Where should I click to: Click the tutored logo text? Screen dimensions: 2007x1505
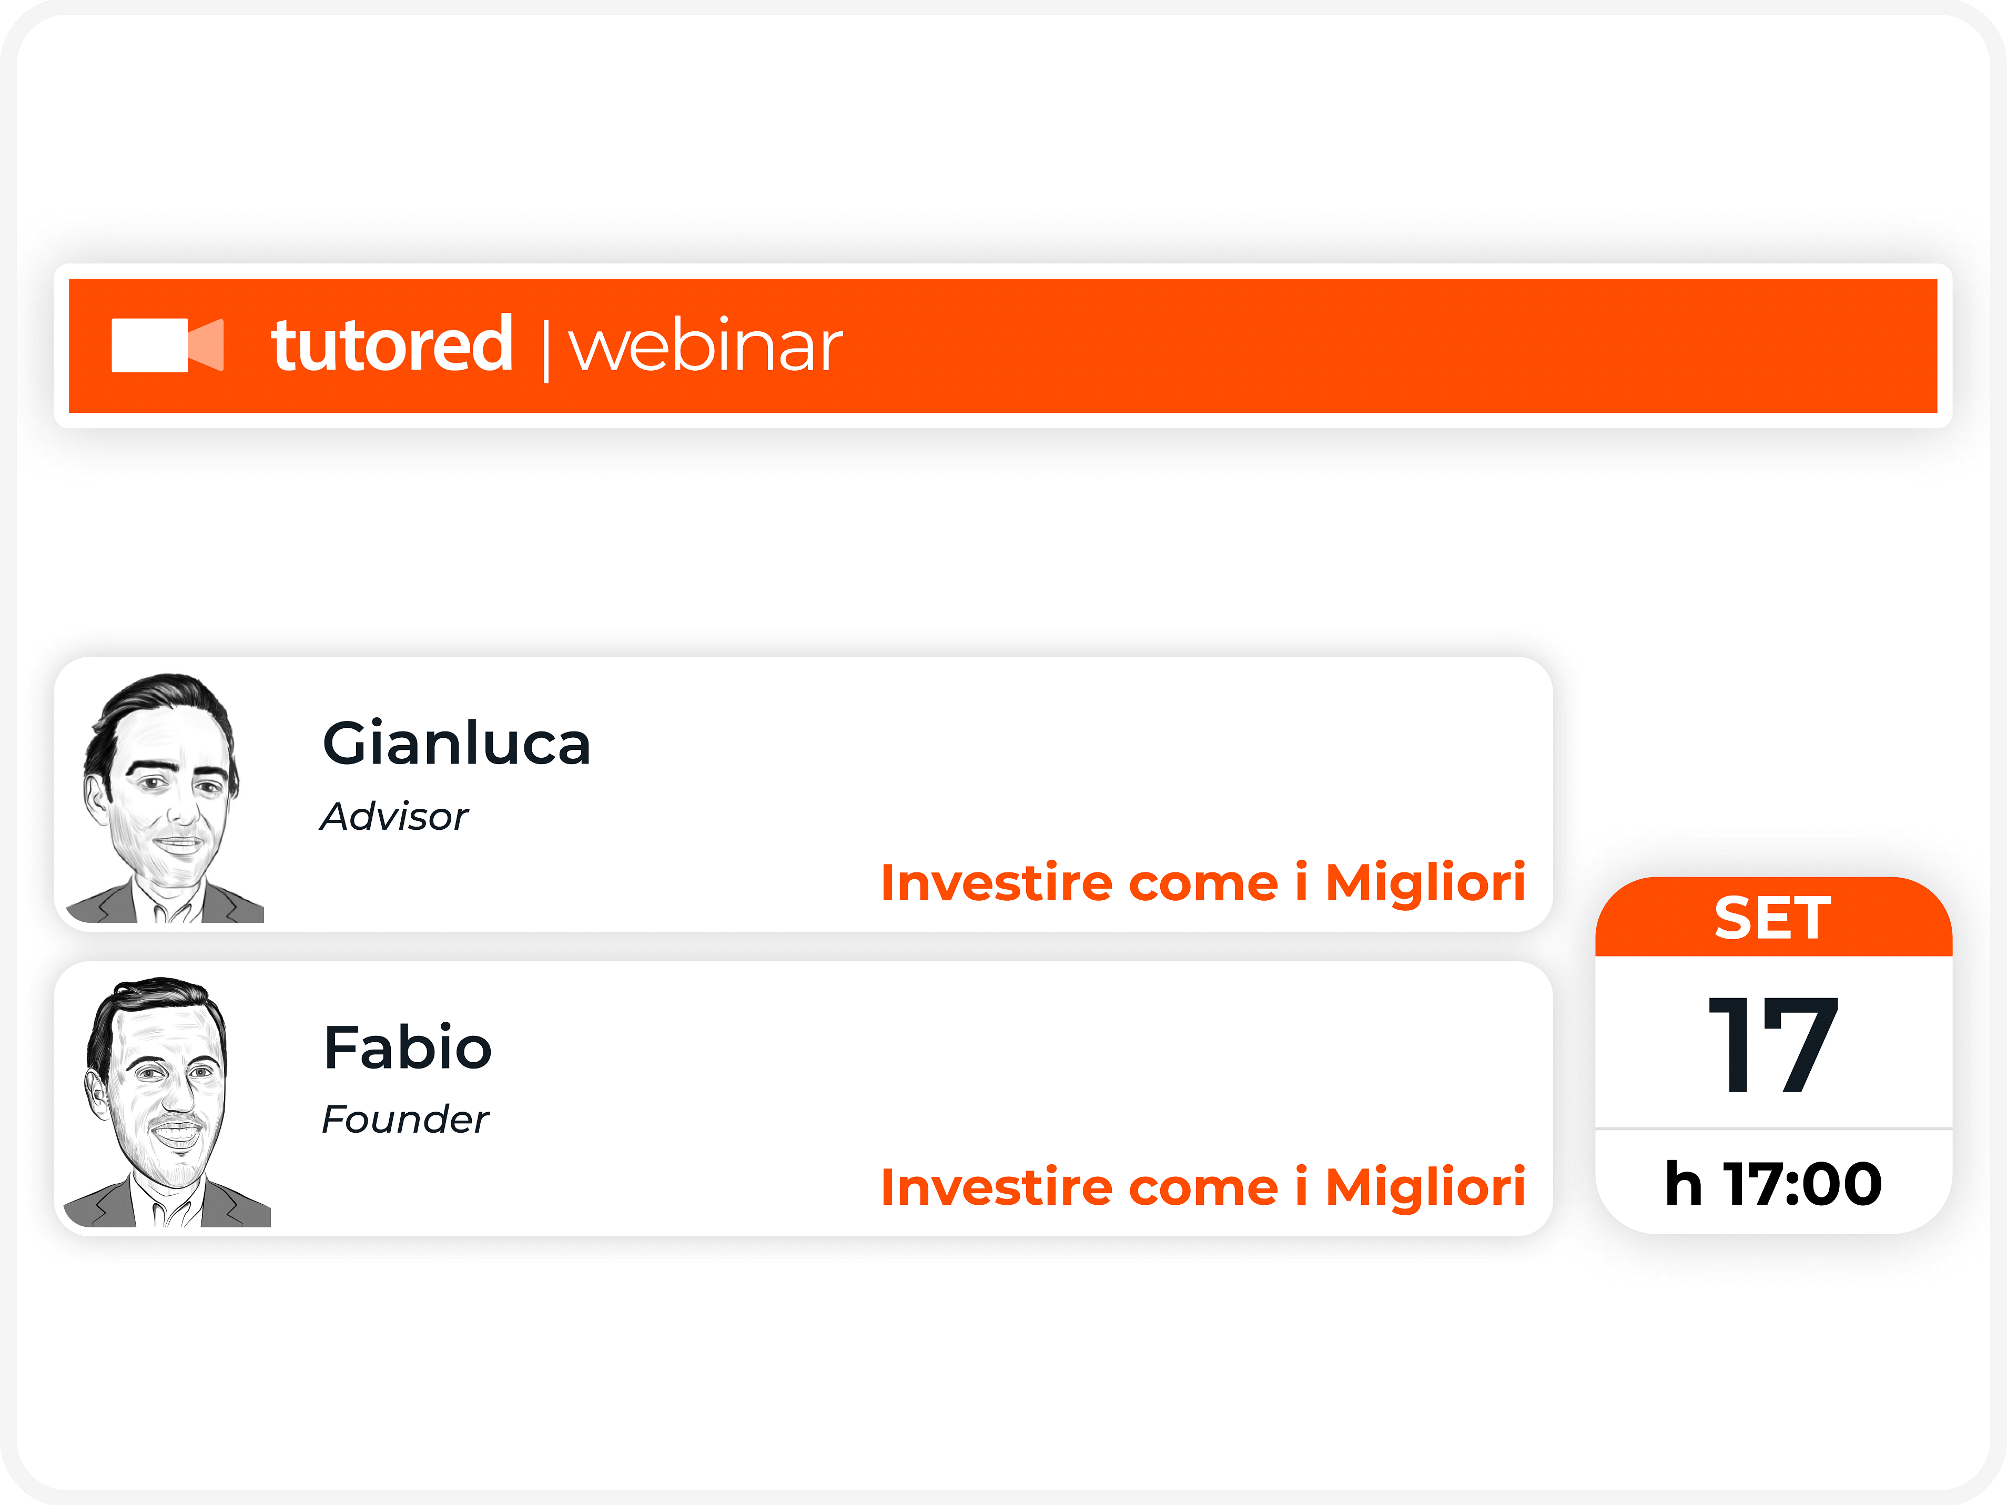pyautogui.click(x=392, y=345)
